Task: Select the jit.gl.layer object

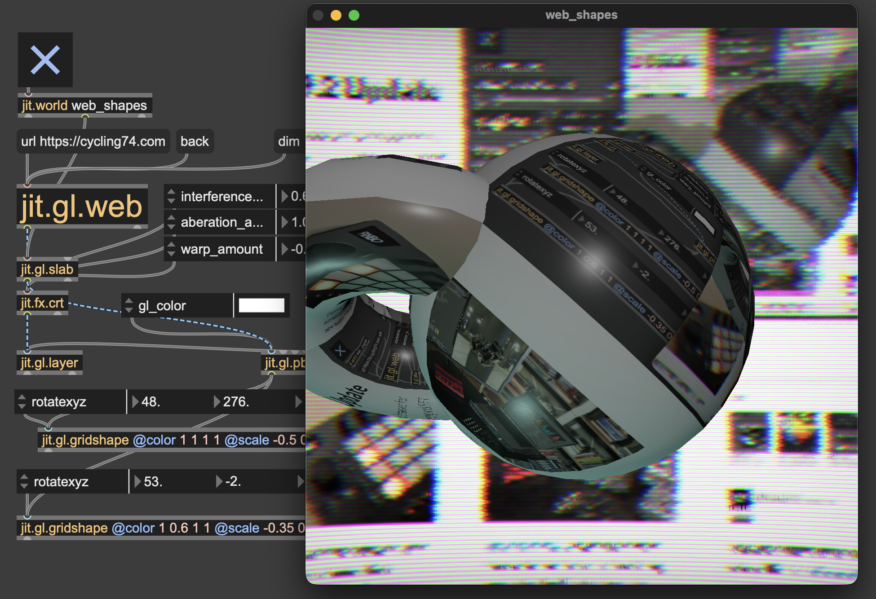Action: [50, 363]
